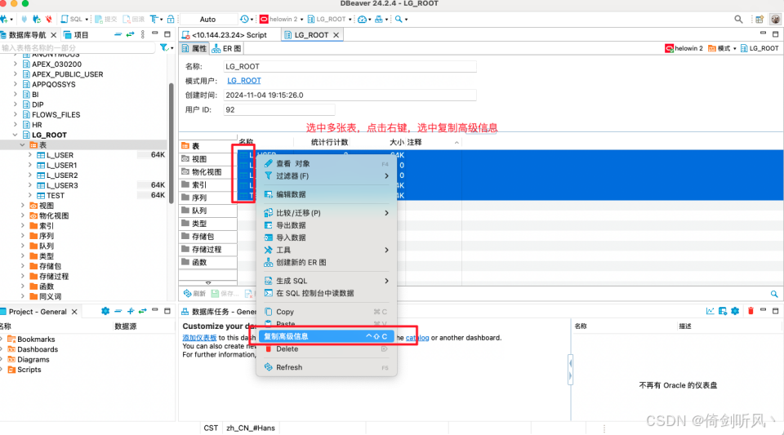The height and width of the screenshot is (435, 784).
Task: Click the LG_ROOT 模式用户 link
Action: pyautogui.click(x=244, y=81)
